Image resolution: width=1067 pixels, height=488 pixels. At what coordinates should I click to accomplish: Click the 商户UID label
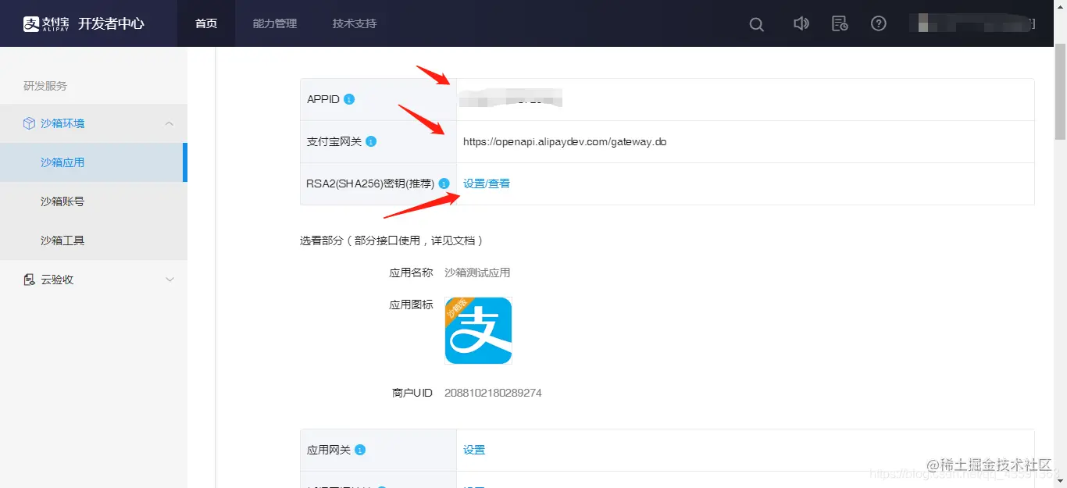click(412, 393)
